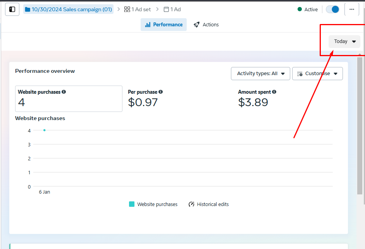Switch to the Performance tab
The width and height of the screenshot is (365, 249).
pos(164,24)
